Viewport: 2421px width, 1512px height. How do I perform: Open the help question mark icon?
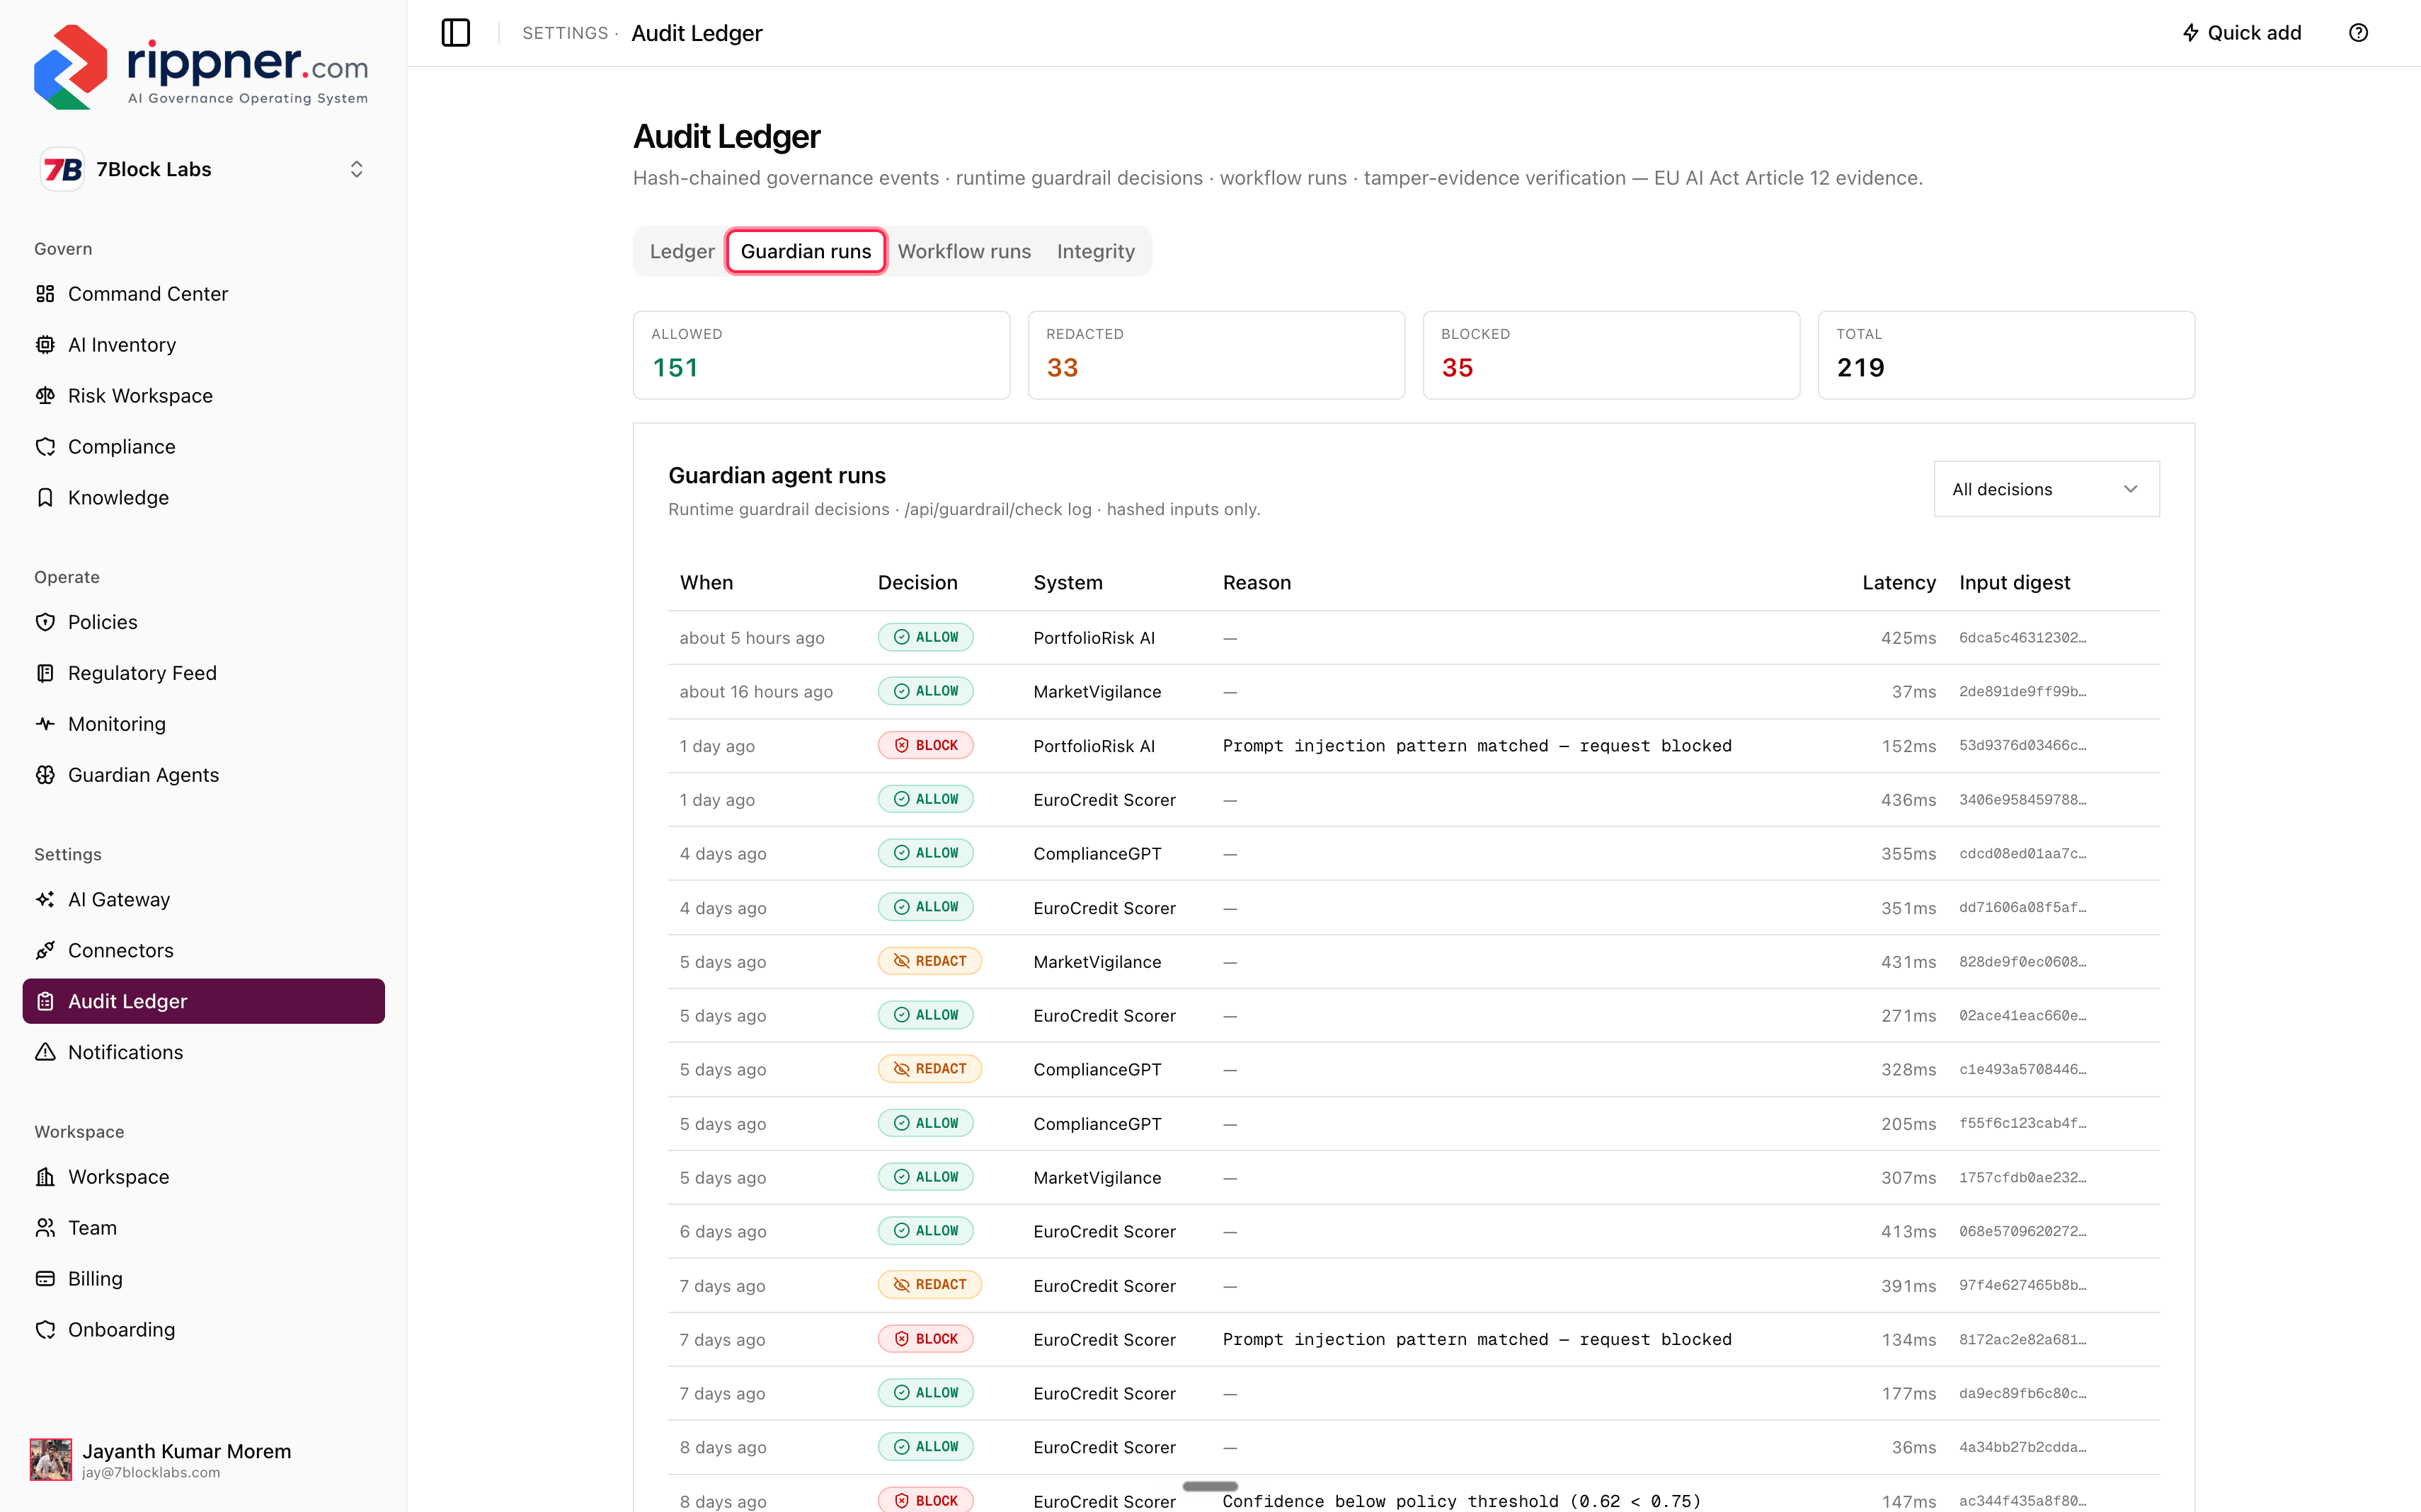[x=2358, y=33]
